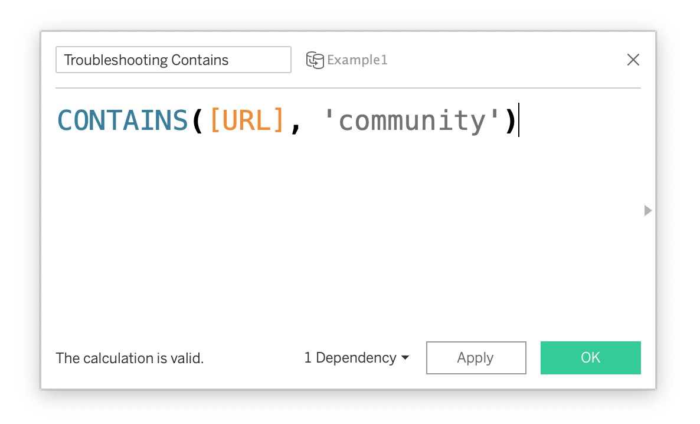700x424 pixels.
Task: Click the data source icon beside Example1
Action: 315,60
